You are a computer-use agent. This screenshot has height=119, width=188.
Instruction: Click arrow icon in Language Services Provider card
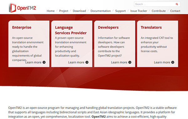(87, 62)
